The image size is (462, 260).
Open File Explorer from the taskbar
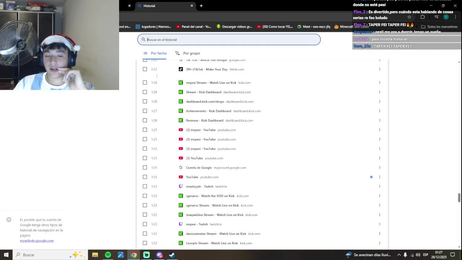(95, 255)
